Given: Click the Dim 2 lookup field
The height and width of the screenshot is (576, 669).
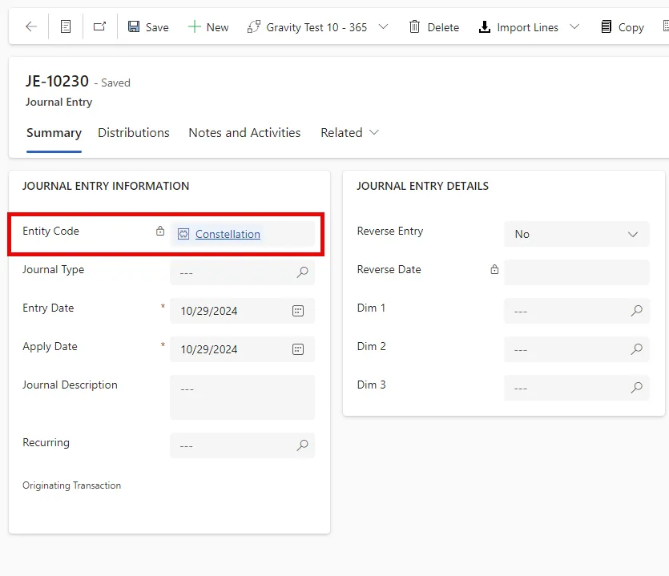Looking at the screenshot, I should [x=576, y=349].
